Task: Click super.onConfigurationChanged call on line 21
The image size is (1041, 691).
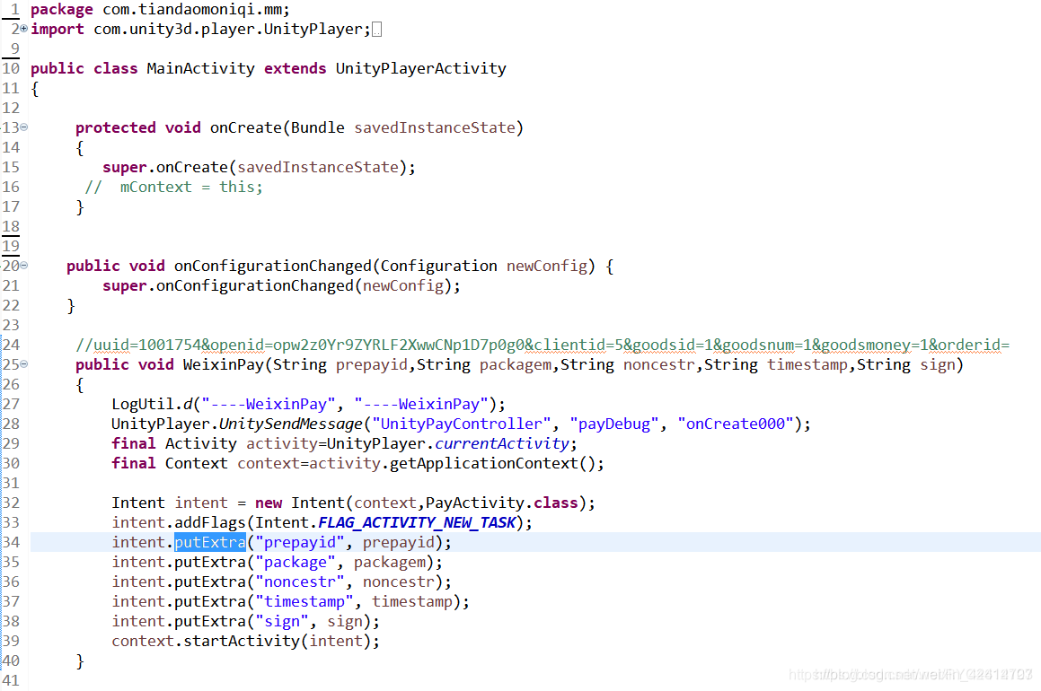Action: point(281,285)
